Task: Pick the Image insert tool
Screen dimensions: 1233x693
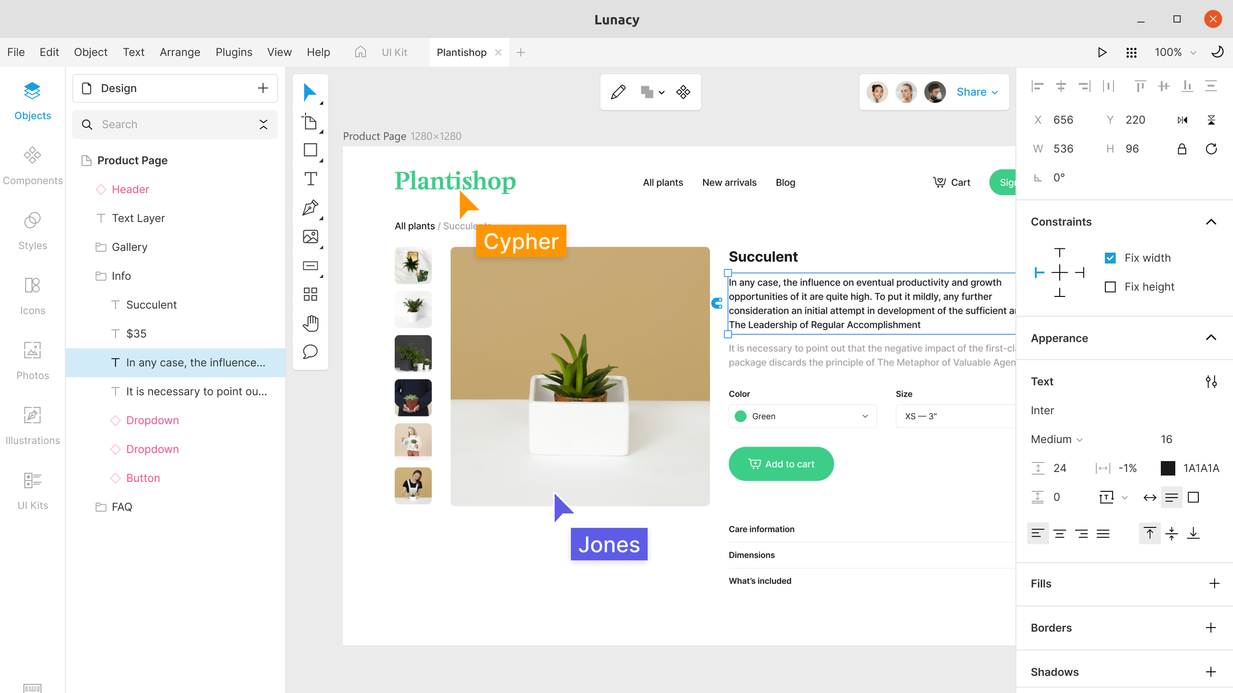Action: click(x=311, y=237)
